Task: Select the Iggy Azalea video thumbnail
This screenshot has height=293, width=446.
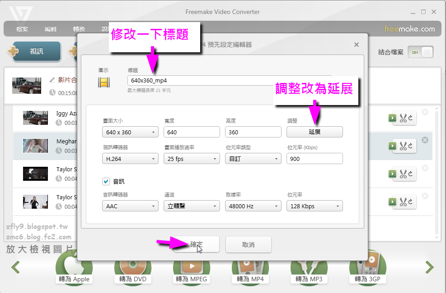Action: pos(35,118)
